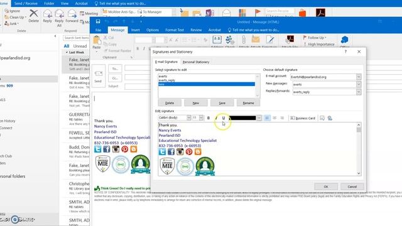Open the Calibri (Body) font dropdown

pyautogui.click(x=188, y=117)
